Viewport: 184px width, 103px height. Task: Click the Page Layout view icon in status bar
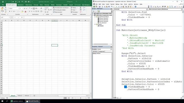click(x=69, y=98)
